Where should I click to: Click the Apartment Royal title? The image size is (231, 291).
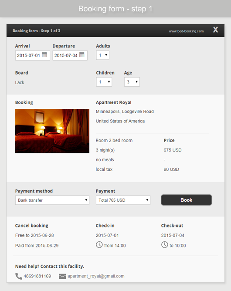[x=113, y=102]
